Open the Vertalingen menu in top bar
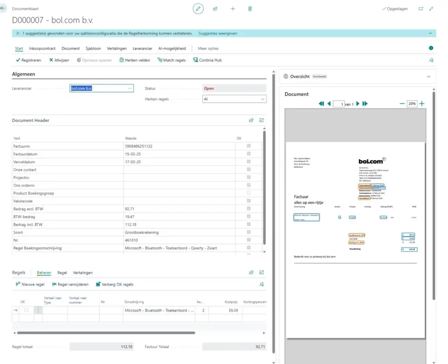Image resolution: width=448 pixels, height=364 pixels. 116,48
